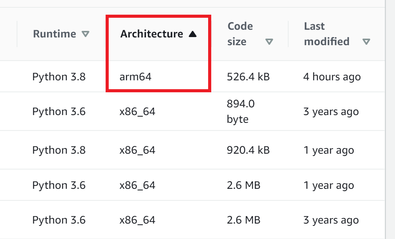Select the Runtime column header label
This screenshot has width=395, height=239.
click(x=55, y=34)
